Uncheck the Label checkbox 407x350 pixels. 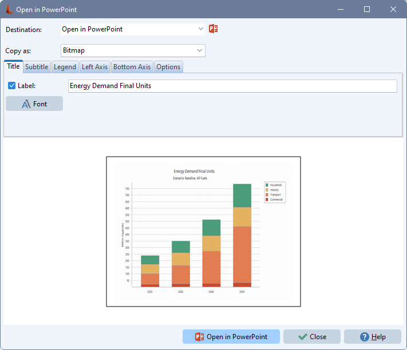pos(12,86)
